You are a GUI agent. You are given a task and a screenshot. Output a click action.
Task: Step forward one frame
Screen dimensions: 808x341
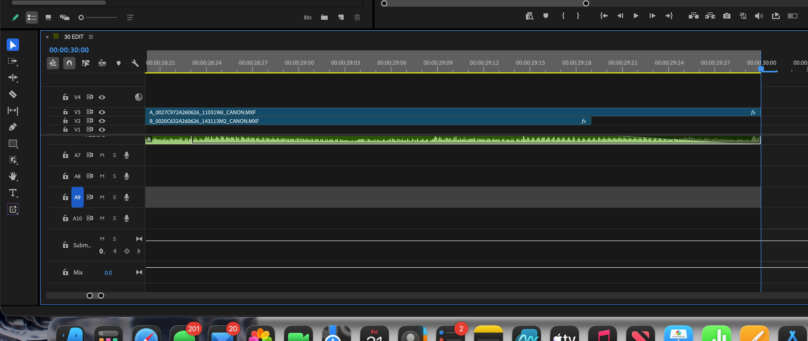[652, 16]
